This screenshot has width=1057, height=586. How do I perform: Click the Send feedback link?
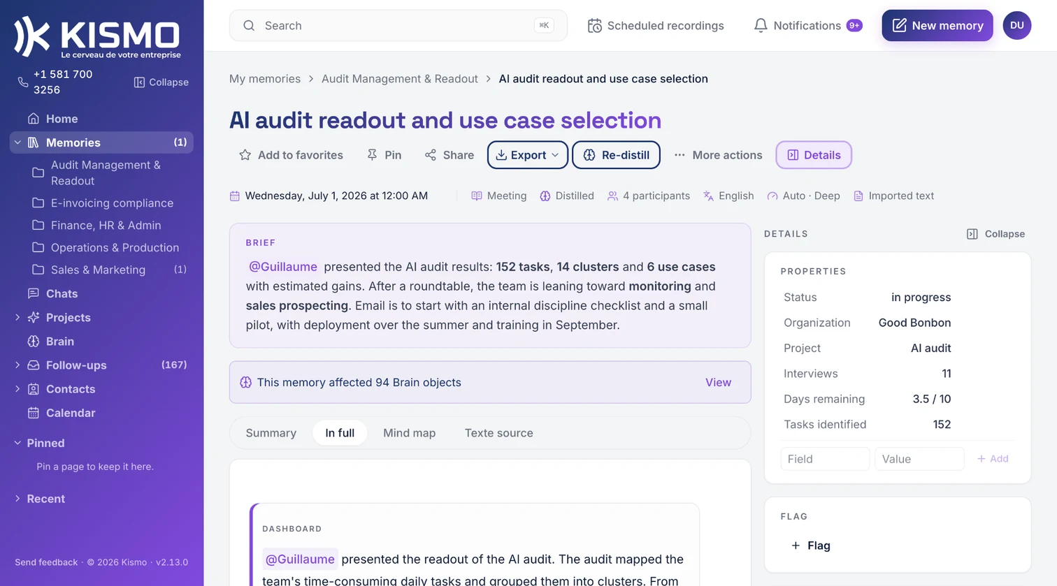click(x=46, y=562)
